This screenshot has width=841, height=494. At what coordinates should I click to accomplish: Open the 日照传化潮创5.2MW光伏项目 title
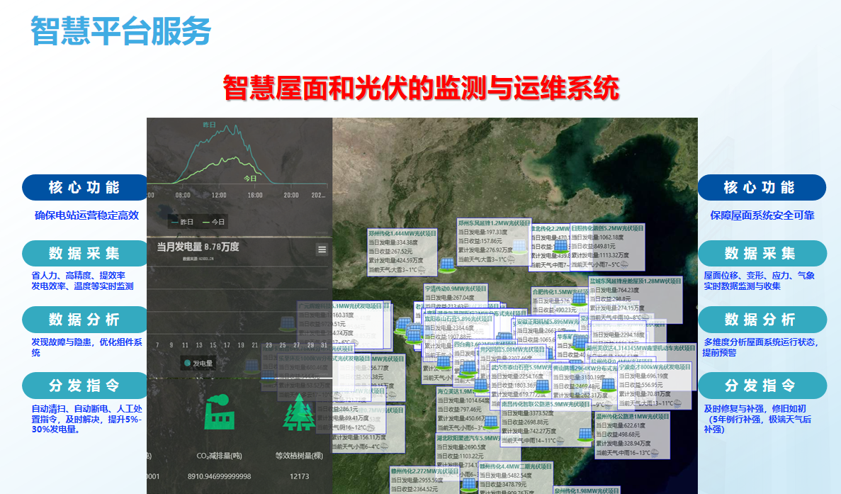606,229
